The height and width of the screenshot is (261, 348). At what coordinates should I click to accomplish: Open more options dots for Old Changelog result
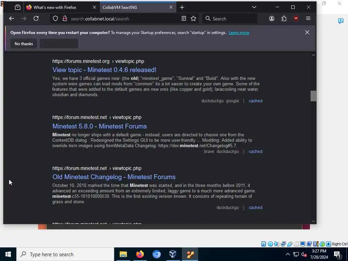coord(244,208)
